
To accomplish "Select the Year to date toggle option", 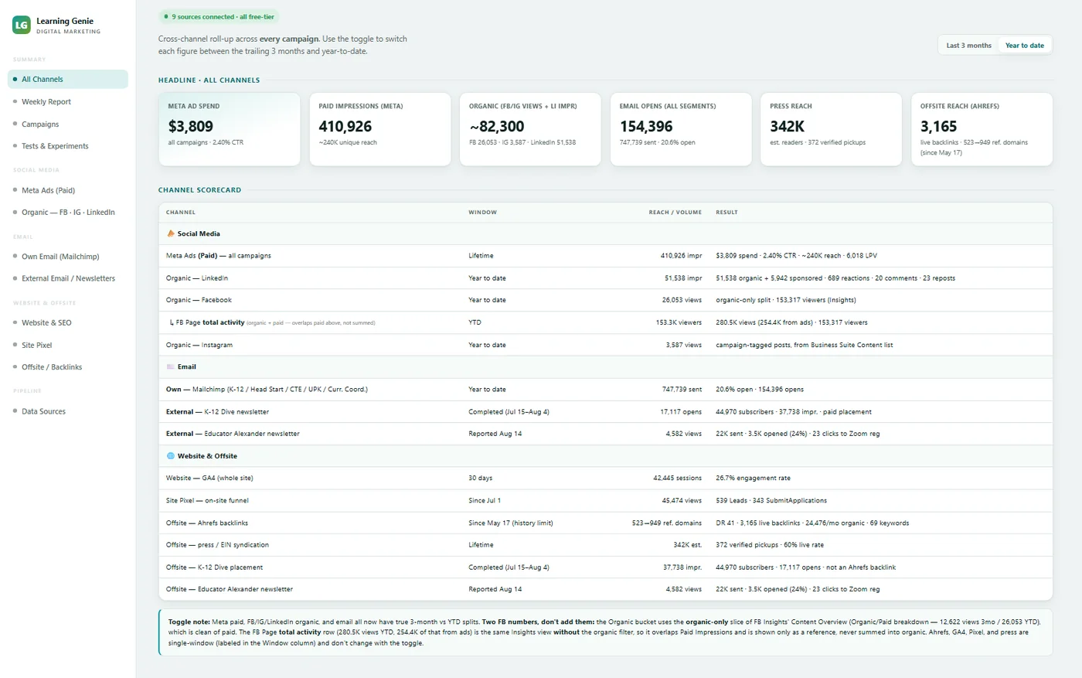I will [1024, 46].
